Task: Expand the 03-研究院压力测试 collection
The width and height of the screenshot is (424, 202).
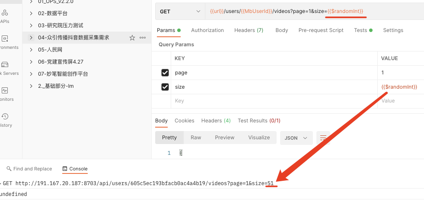Action: [31, 26]
